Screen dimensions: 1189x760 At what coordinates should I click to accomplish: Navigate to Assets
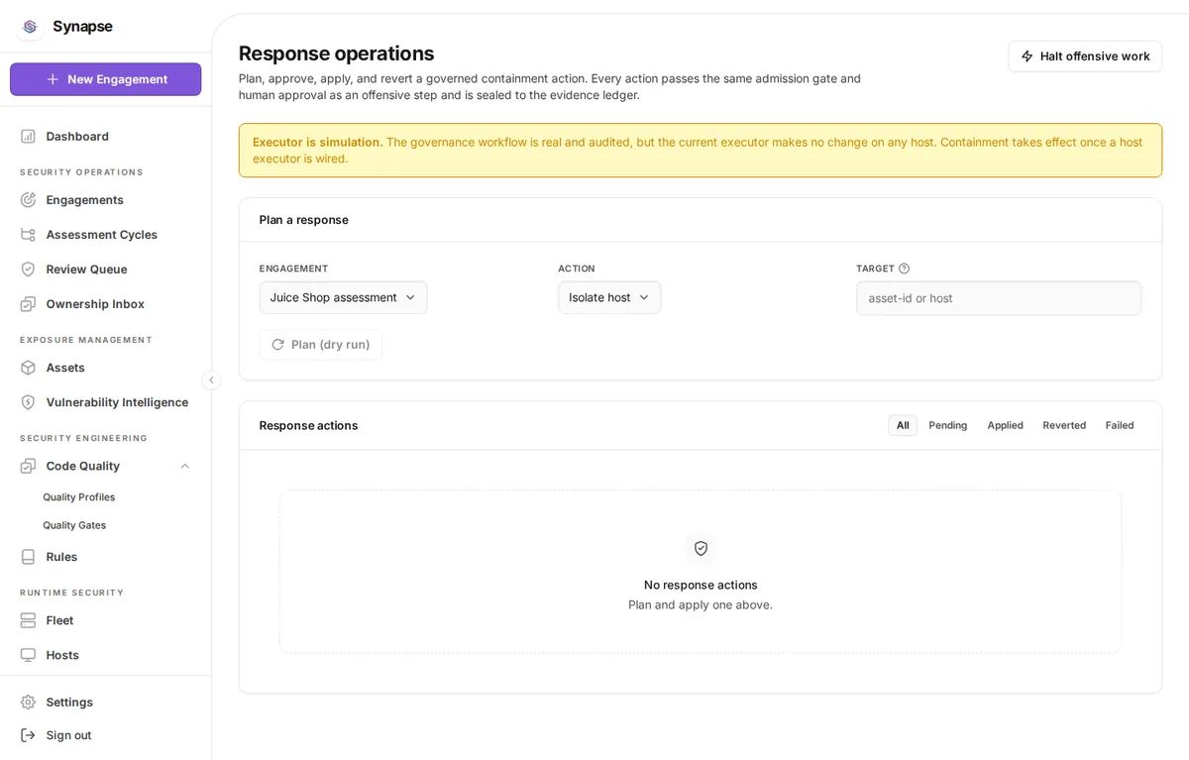click(x=106, y=368)
